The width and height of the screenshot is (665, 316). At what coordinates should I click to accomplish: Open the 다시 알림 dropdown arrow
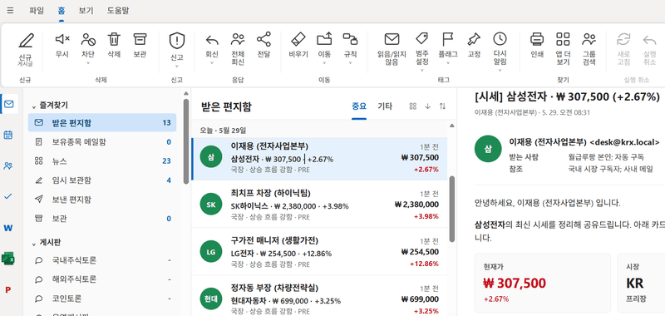click(500, 71)
